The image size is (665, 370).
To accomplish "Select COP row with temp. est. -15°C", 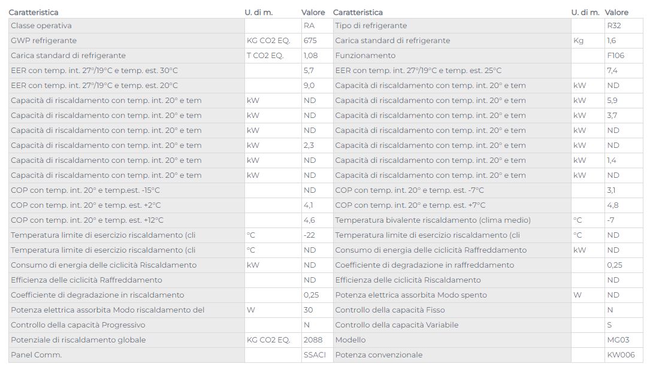I will tap(171, 190).
